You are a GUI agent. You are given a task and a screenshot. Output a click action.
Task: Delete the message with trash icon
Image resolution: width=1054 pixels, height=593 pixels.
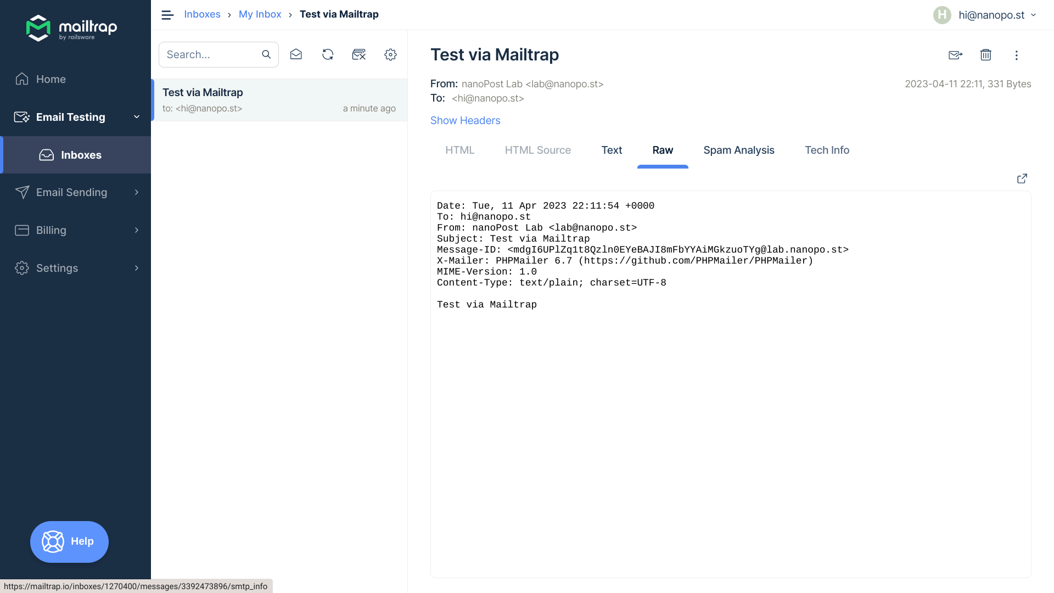(986, 55)
